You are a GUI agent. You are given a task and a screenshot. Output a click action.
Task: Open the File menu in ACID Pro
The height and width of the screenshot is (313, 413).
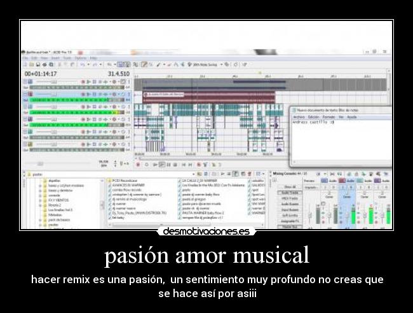pyautogui.click(x=25, y=58)
